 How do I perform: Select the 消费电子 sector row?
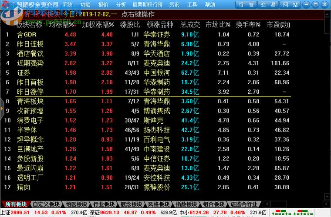pyautogui.click(x=147, y=120)
